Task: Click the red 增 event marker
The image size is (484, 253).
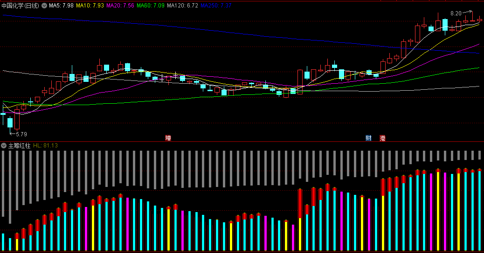Action: [168, 138]
